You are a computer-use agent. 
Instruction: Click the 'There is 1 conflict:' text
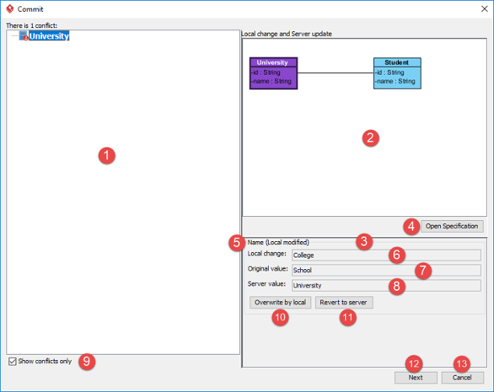[x=31, y=26]
